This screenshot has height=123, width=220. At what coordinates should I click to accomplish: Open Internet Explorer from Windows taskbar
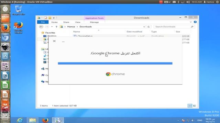20,120
